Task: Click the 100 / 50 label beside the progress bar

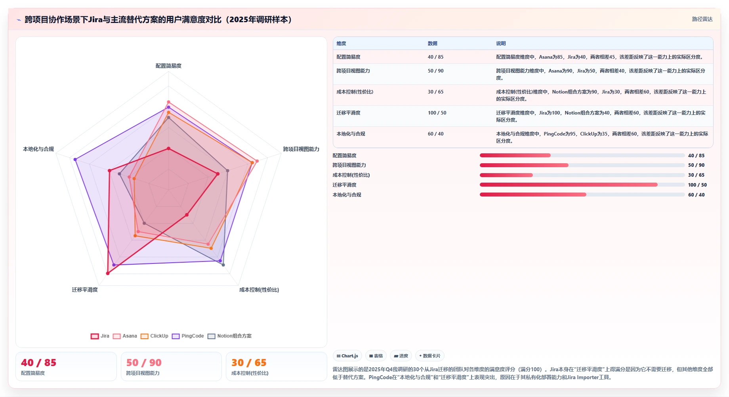Action: click(697, 185)
